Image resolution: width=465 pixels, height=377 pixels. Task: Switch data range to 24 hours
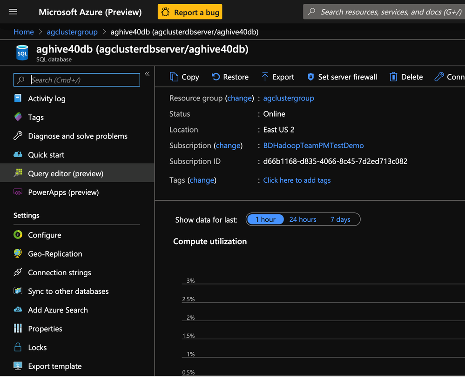303,219
